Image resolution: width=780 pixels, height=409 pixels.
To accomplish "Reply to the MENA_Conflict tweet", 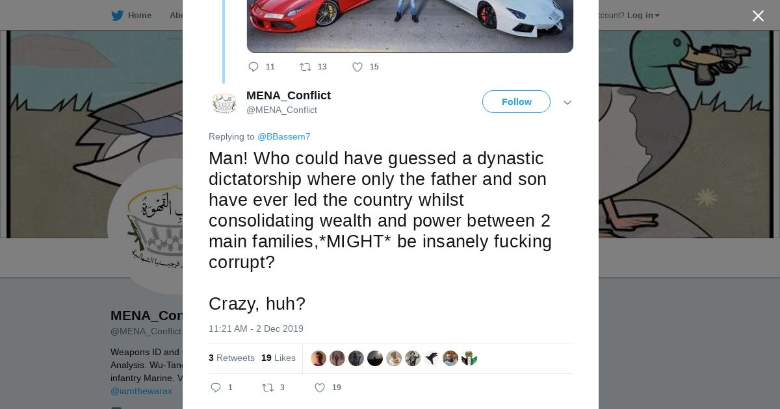I will (x=216, y=388).
